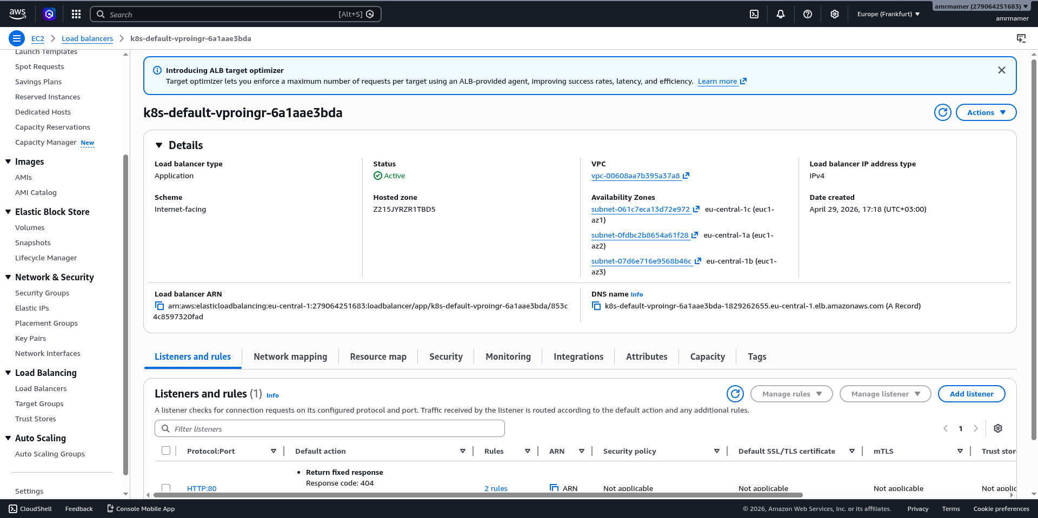Go to EC2 breadcrumb link

tap(38, 38)
